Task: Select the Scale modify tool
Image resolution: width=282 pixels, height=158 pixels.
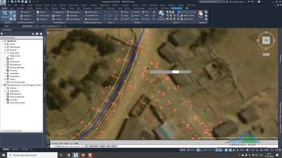Action: click(135, 19)
